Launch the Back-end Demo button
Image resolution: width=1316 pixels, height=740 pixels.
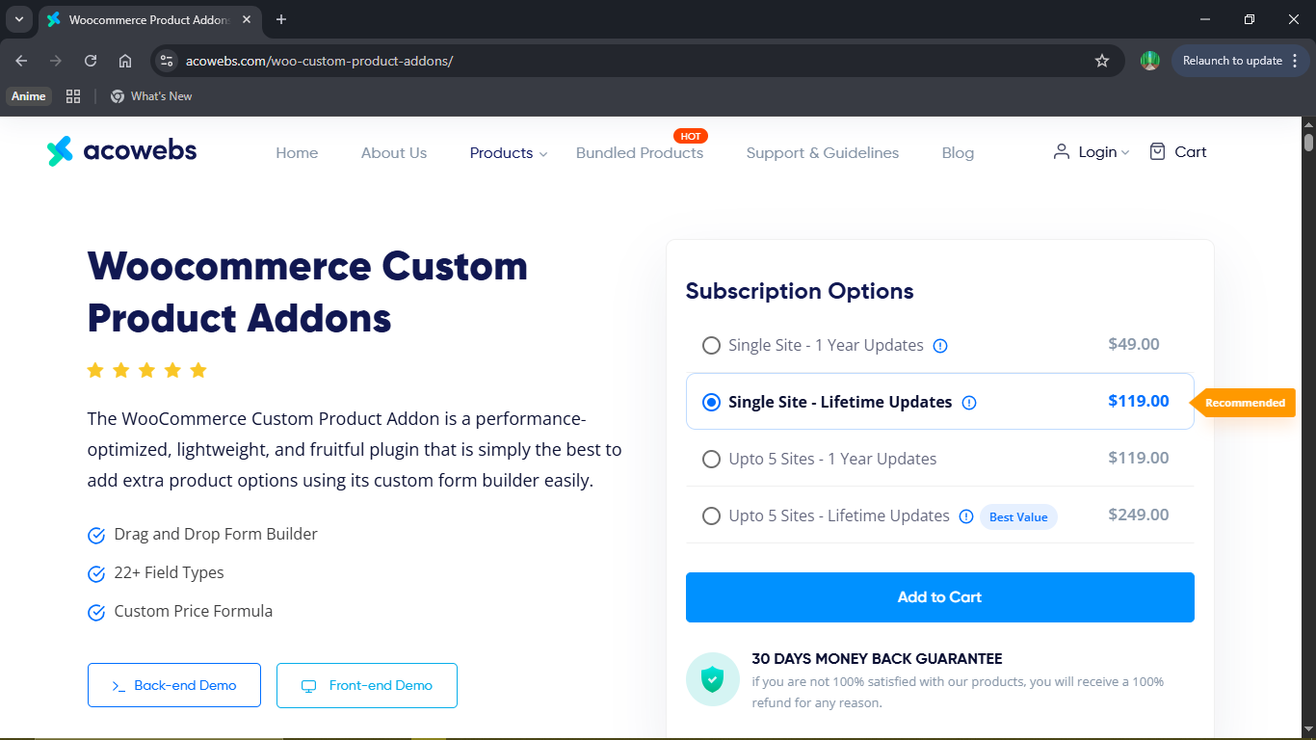[173, 685]
